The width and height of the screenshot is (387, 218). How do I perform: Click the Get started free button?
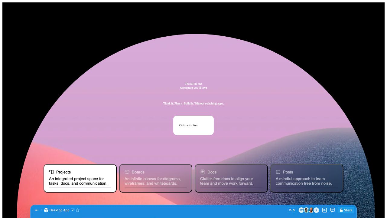click(193, 125)
